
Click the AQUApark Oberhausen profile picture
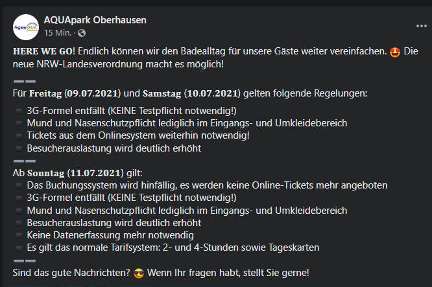[x=25, y=26]
